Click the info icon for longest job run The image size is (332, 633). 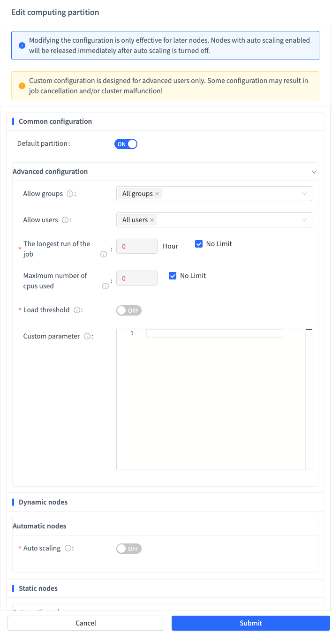click(104, 255)
